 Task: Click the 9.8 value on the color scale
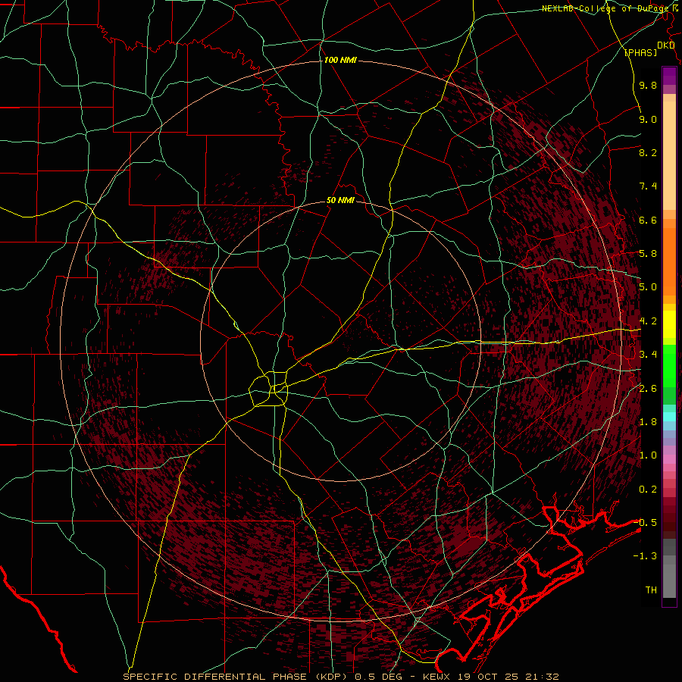648,85
